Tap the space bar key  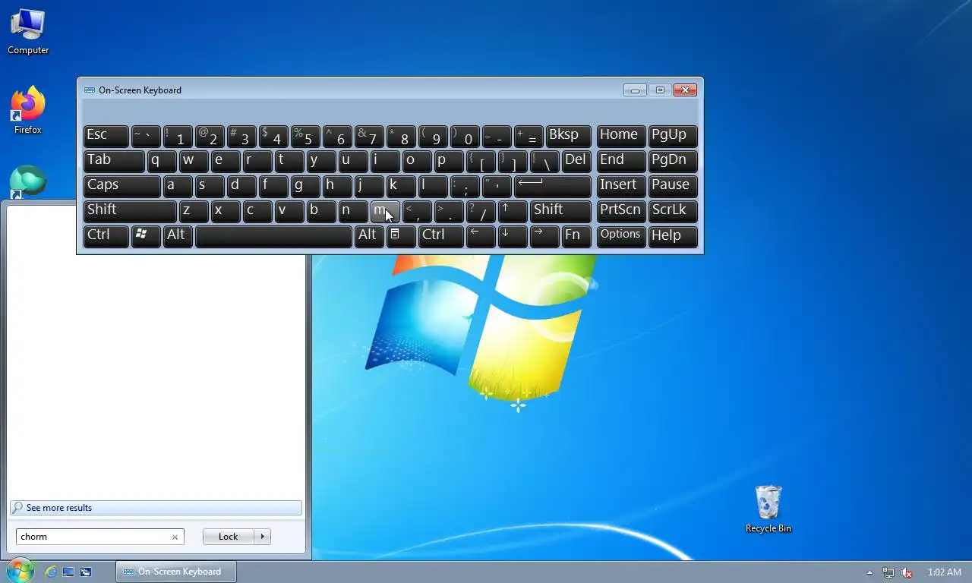tap(273, 236)
